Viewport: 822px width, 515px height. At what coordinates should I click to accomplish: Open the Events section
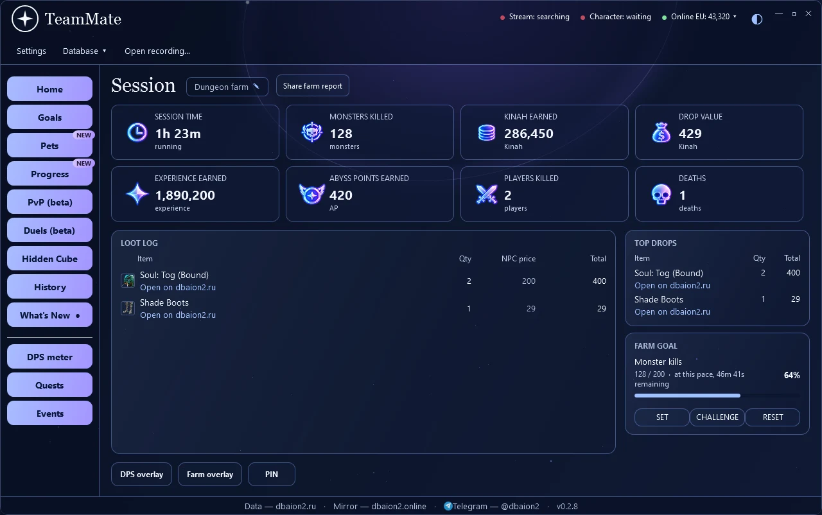click(x=49, y=414)
